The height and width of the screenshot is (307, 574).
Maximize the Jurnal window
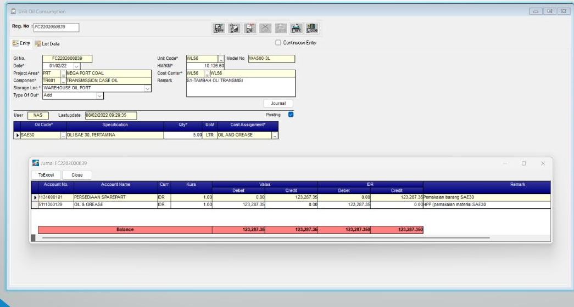523,163
